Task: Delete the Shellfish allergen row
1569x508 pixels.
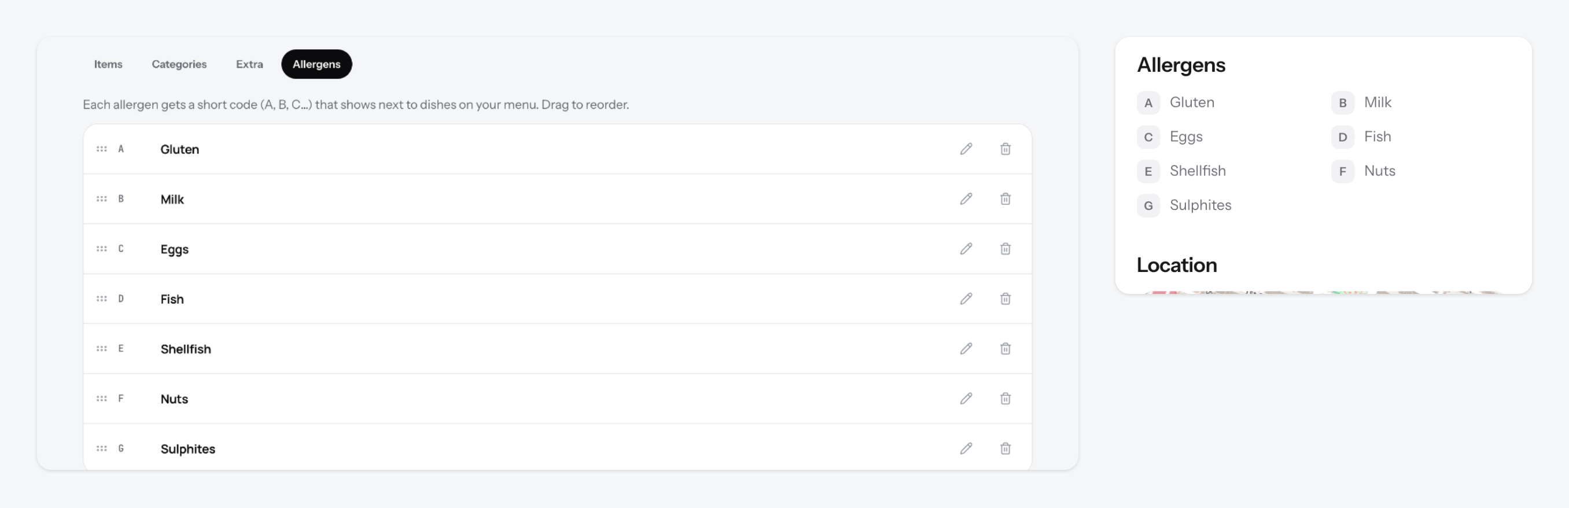Action: click(x=1005, y=349)
